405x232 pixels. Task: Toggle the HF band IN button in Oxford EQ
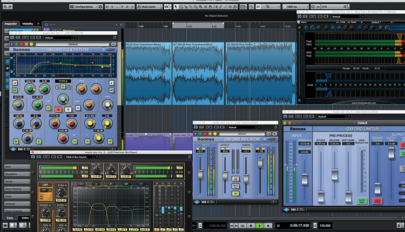pyautogui.click(x=87, y=141)
